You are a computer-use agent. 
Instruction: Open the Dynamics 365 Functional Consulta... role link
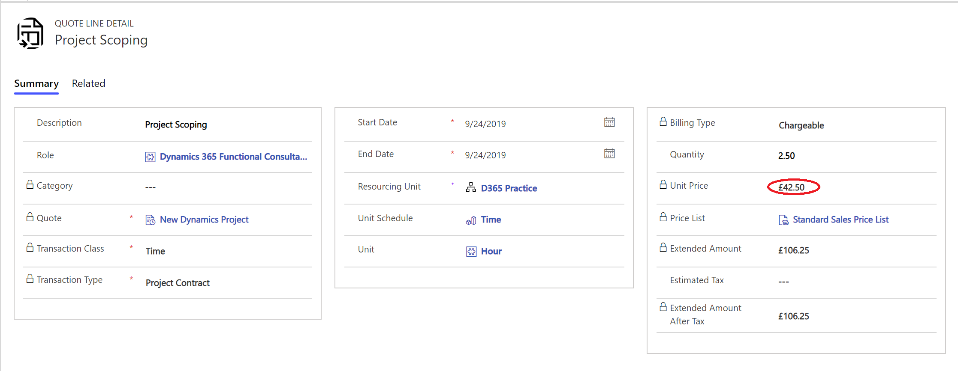point(233,157)
